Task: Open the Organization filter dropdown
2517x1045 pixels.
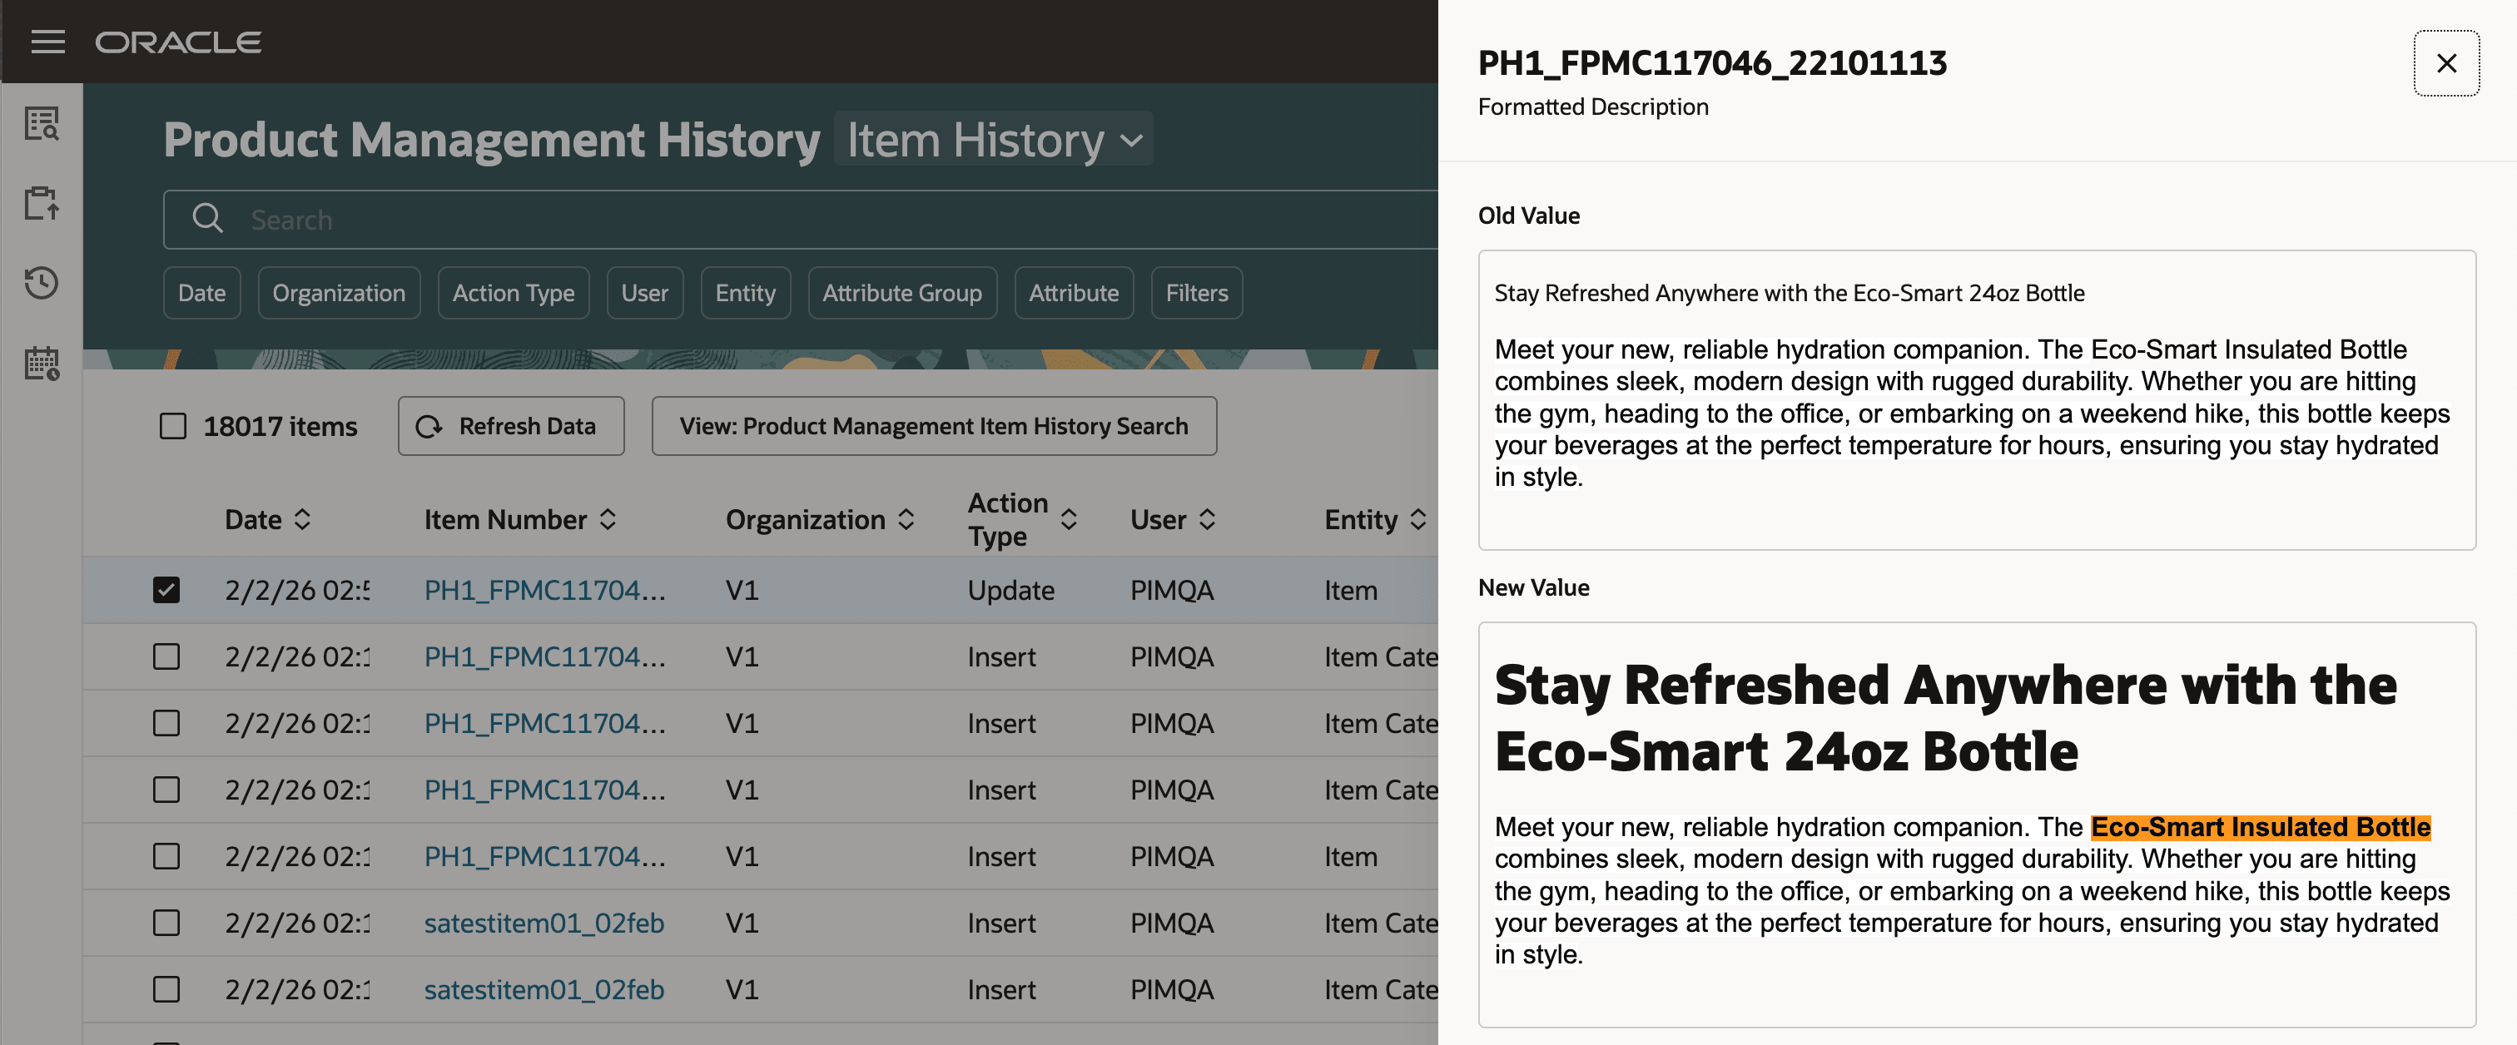Action: [338, 292]
